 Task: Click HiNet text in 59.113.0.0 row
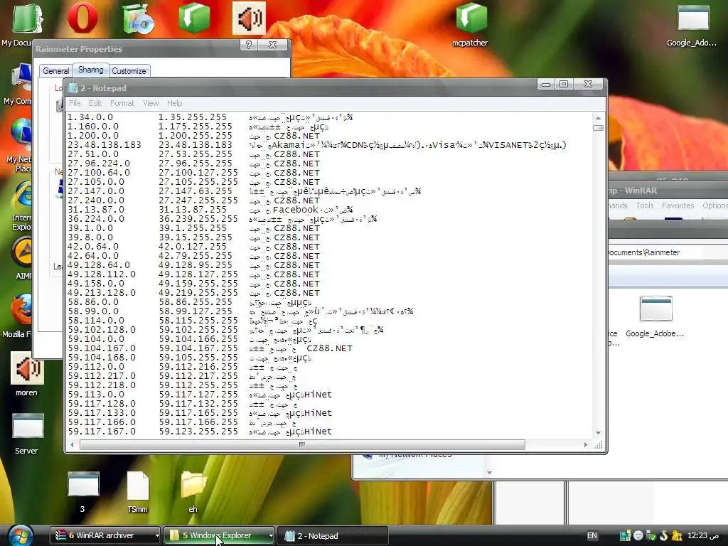tap(318, 394)
